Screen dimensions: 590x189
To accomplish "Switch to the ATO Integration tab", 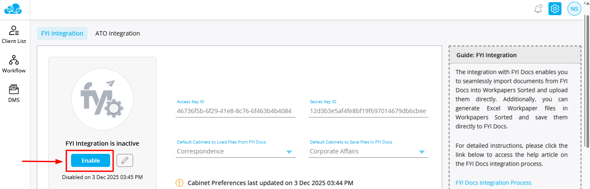I will click(117, 33).
